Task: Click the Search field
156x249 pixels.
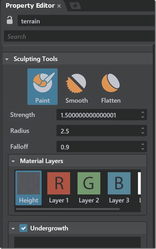Action: pyautogui.click(x=79, y=36)
